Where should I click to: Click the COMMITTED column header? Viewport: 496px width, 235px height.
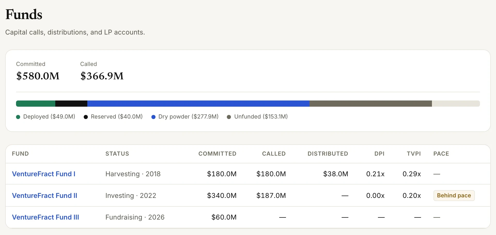(217, 154)
